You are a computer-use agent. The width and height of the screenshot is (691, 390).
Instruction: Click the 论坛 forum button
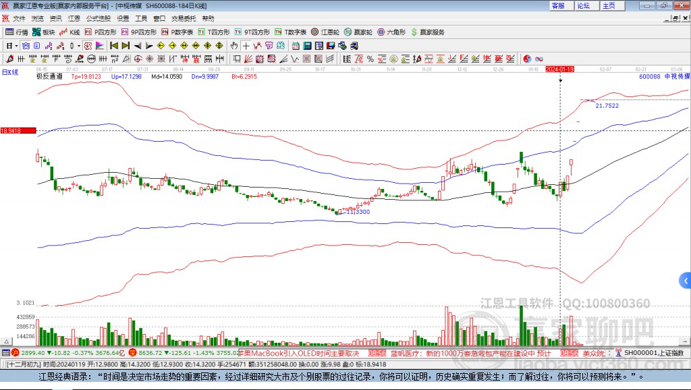(583, 5)
